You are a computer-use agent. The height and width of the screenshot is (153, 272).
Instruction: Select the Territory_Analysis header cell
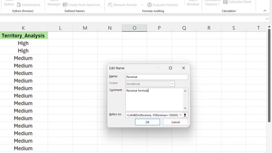pyautogui.click(x=23, y=36)
